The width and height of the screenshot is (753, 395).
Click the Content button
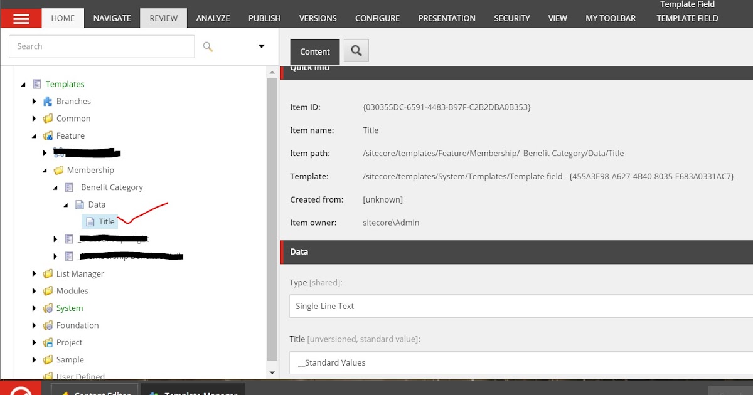(314, 51)
